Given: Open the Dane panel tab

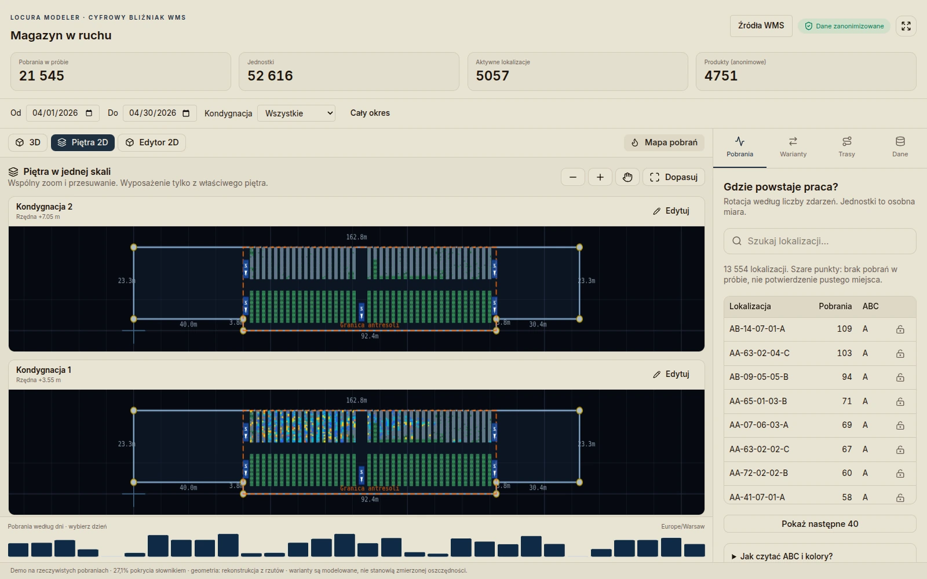Looking at the screenshot, I should point(900,147).
